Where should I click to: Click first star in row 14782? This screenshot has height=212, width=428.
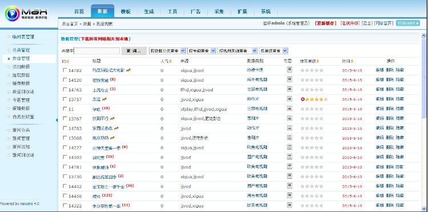click(302, 70)
